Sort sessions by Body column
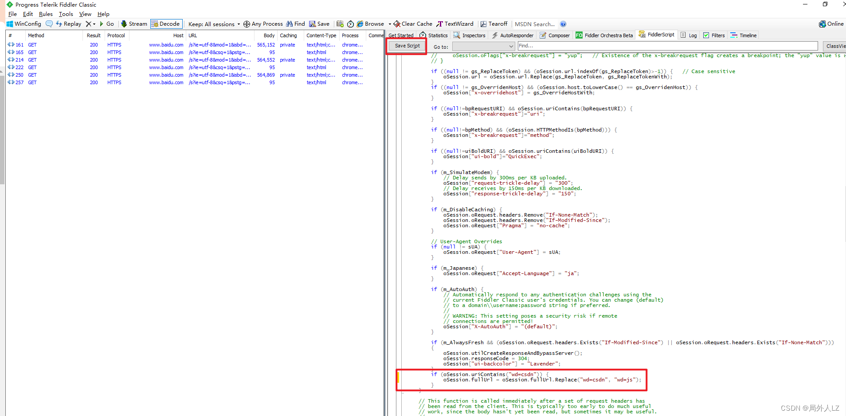Image resolution: width=846 pixels, height=416 pixels. coord(265,35)
